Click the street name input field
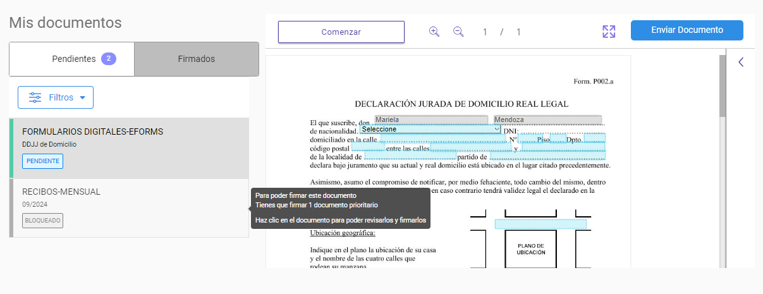The width and height of the screenshot is (763, 294). [443, 139]
